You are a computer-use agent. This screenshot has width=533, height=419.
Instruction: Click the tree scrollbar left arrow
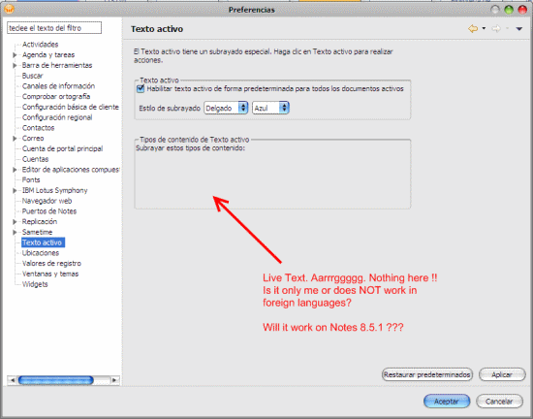click(x=13, y=380)
